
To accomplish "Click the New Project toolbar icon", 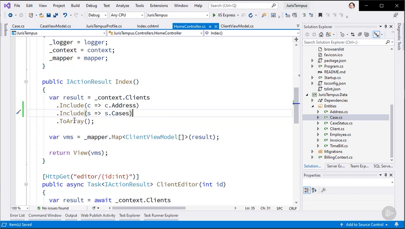I will (31, 15).
